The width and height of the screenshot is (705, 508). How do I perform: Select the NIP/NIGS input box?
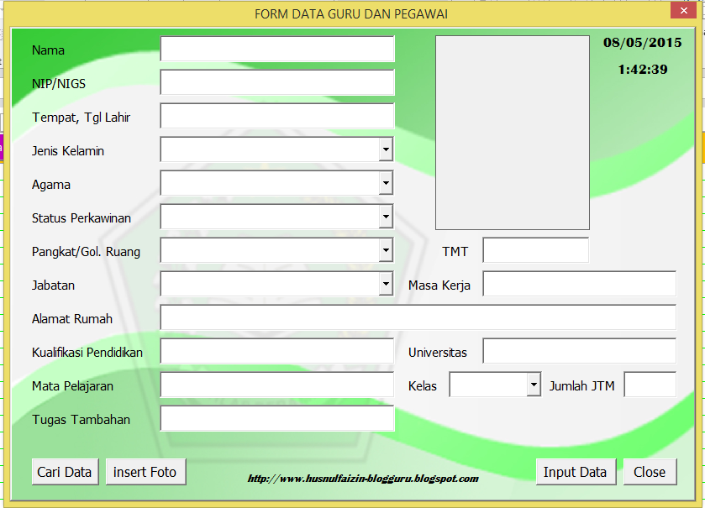[277, 82]
